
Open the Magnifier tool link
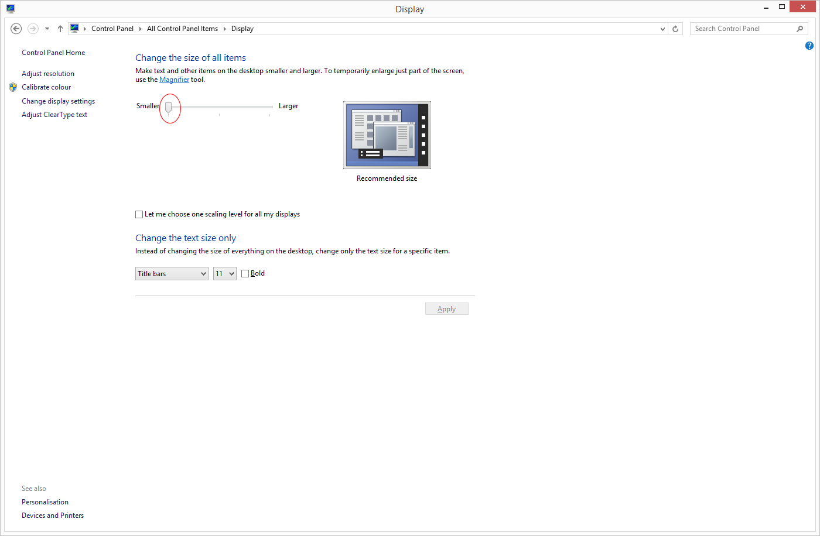point(174,80)
